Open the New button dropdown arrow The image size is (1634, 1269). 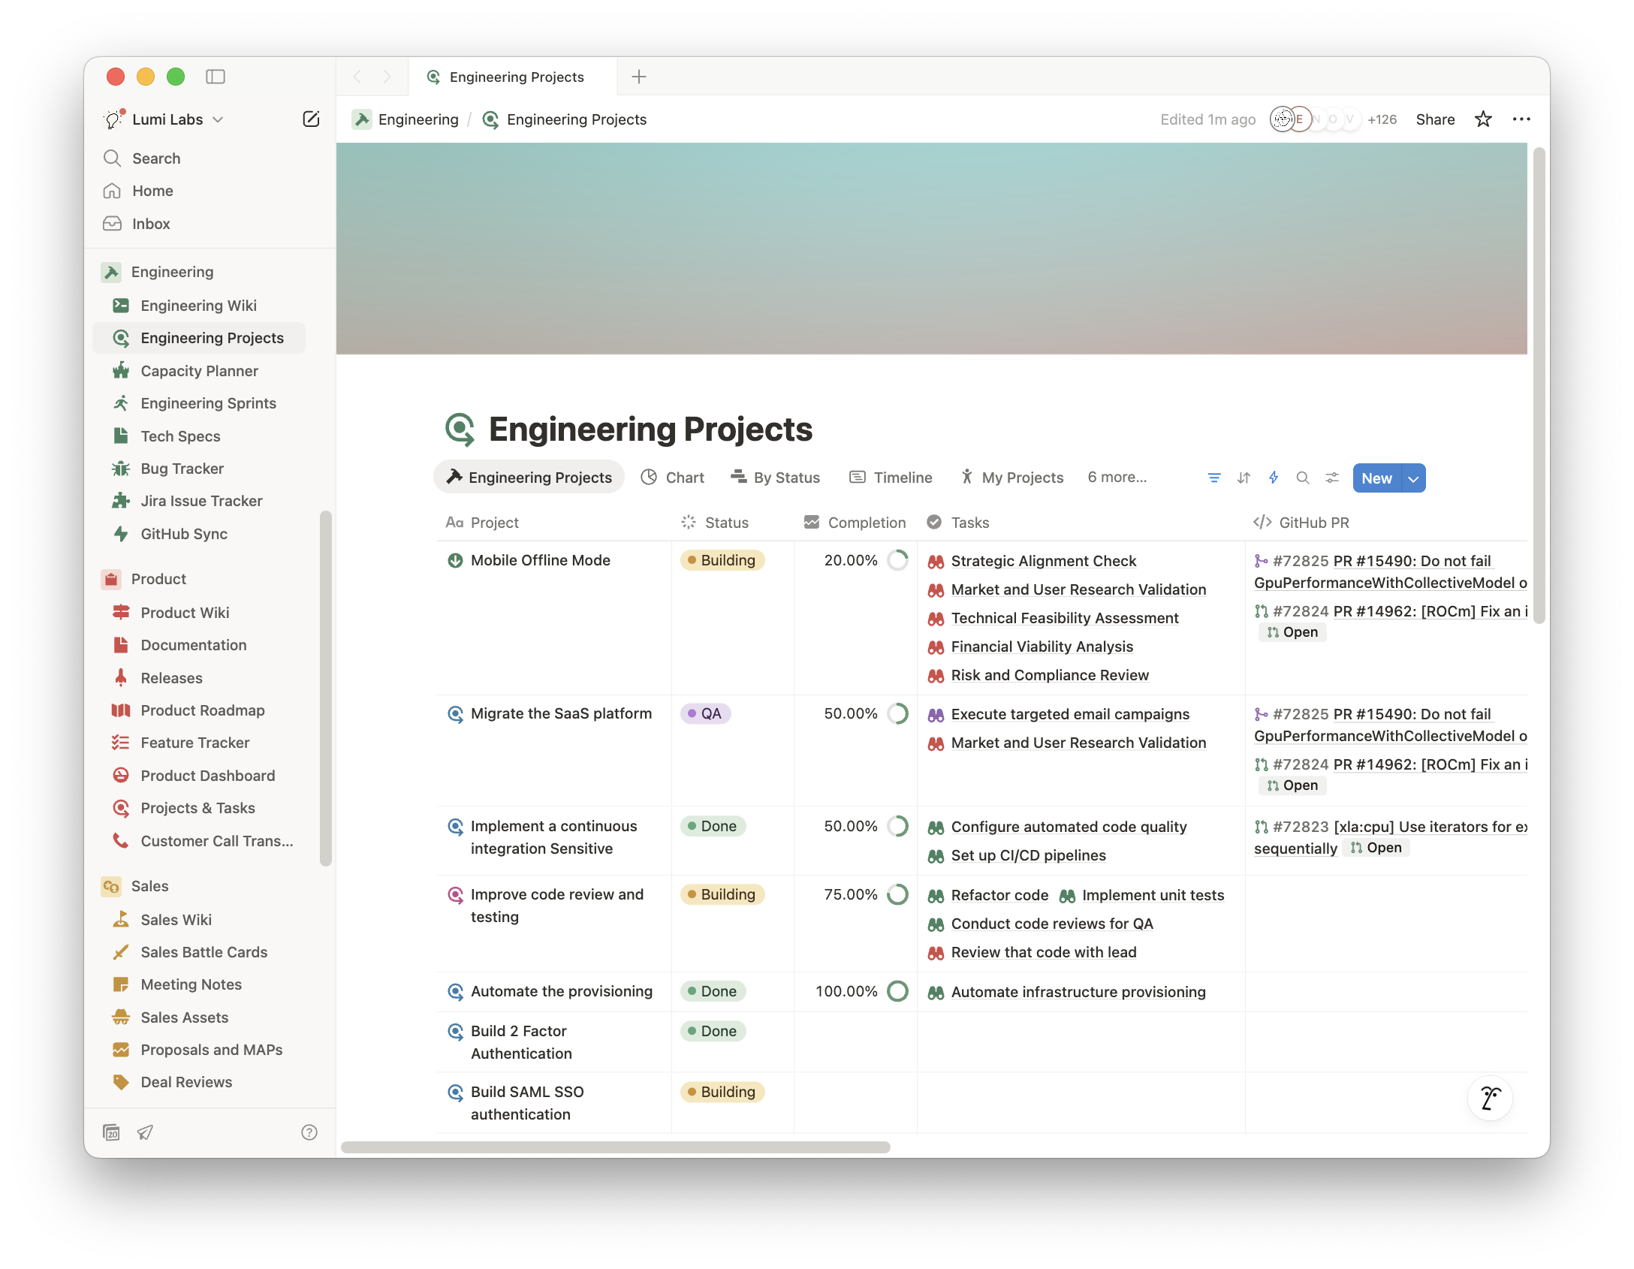1413,478
